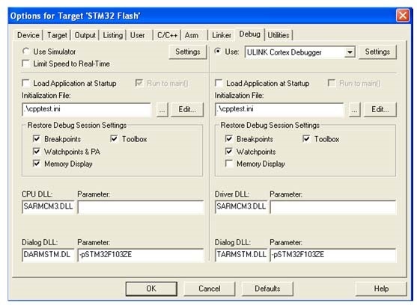Enable Limit Speed to Real-Time checkbox

pos(26,64)
